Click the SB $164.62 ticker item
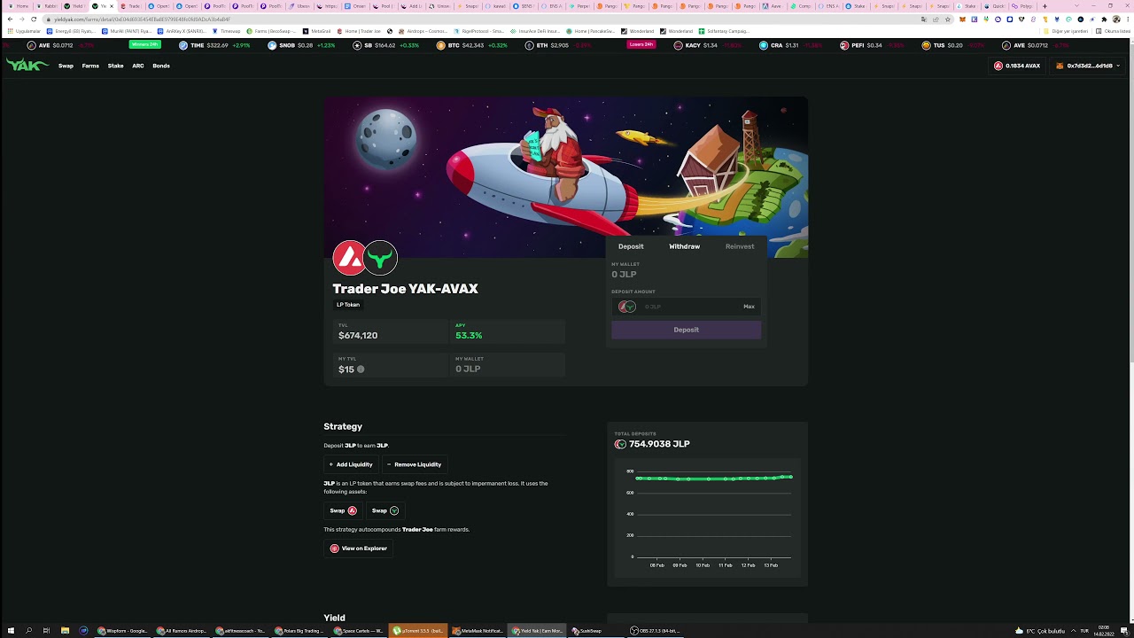Viewport: 1134px width, 638px height. point(385,45)
